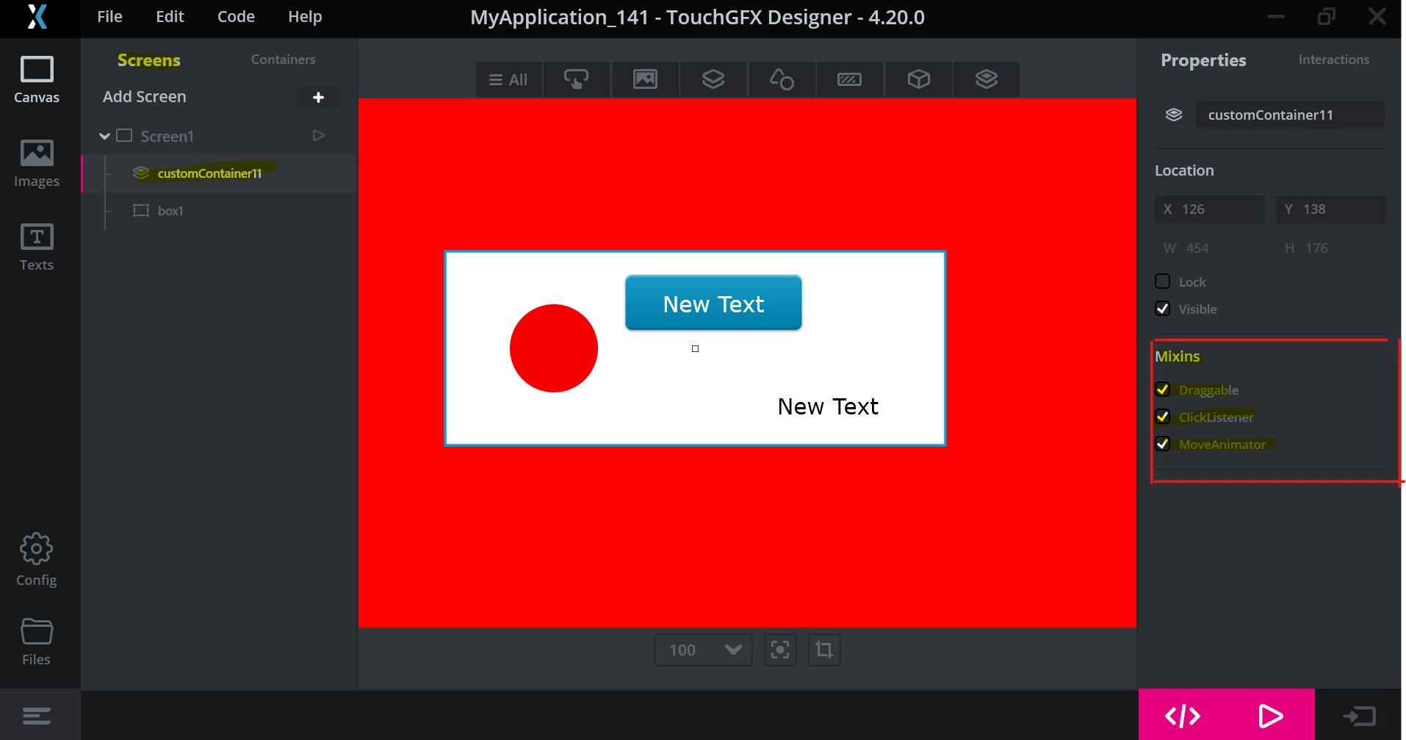Open the Help menu
Image resolution: width=1406 pixels, height=740 pixels.
click(x=305, y=16)
